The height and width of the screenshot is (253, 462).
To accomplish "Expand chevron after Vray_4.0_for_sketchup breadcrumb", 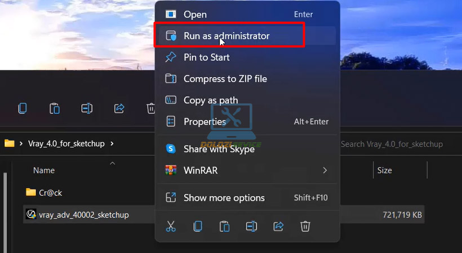I will click(112, 143).
